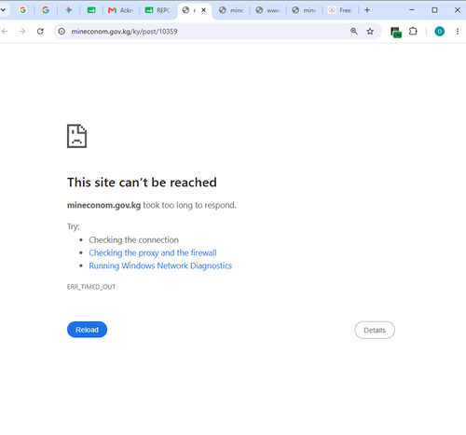This screenshot has width=466, height=435.
Task: Switch to the www tab
Action: coord(267,10)
